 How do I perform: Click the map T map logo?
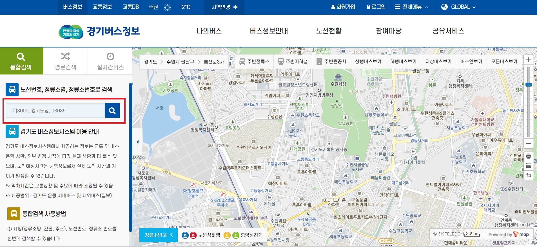tap(521, 234)
